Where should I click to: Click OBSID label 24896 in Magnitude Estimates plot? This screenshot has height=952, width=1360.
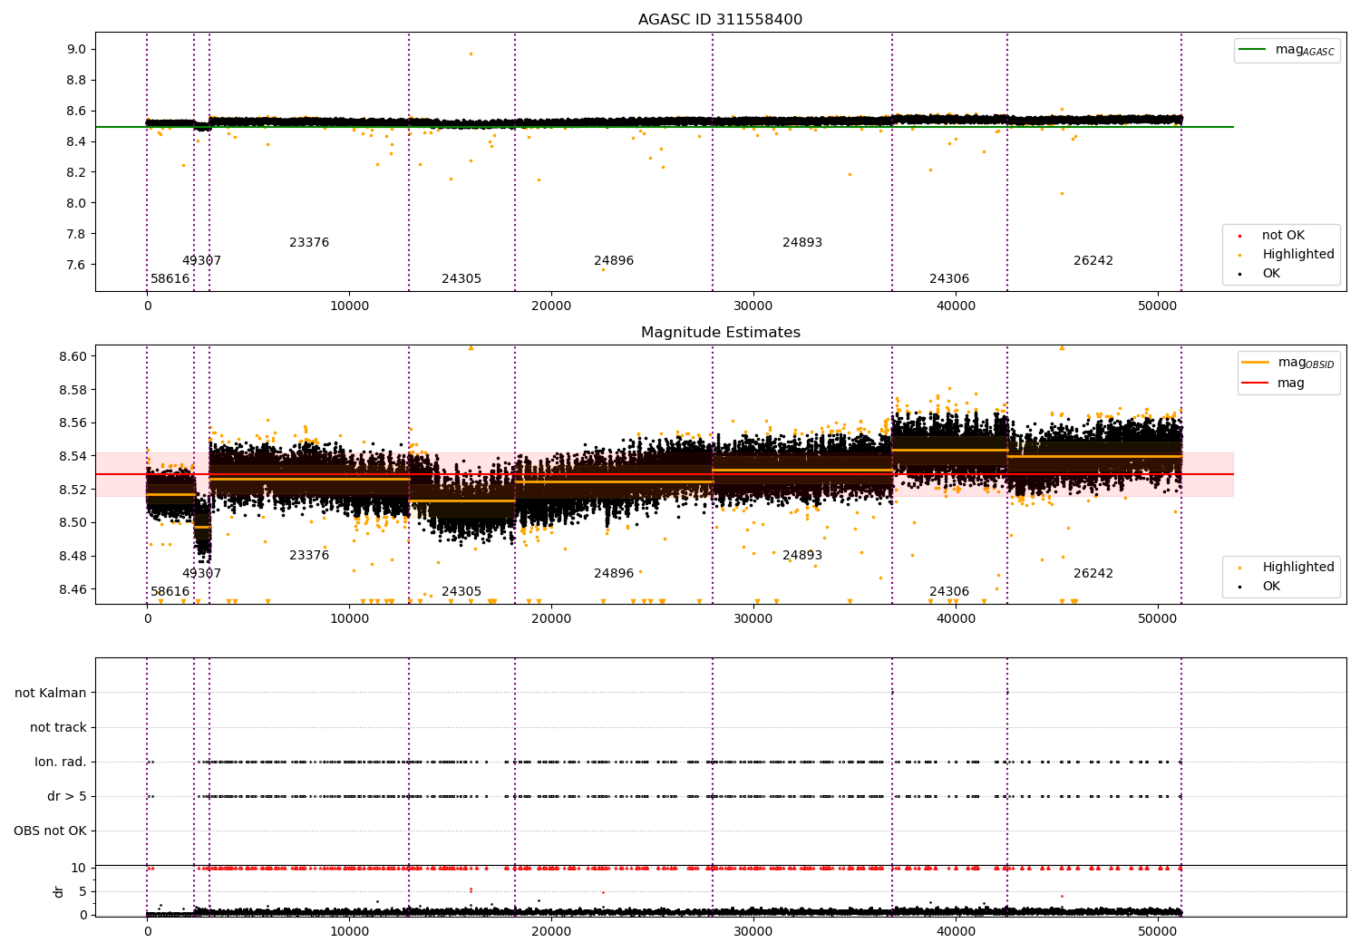[614, 574]
